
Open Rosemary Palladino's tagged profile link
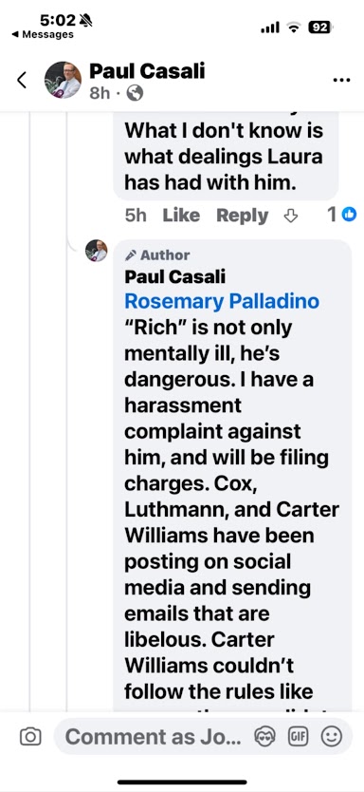[x=222, y=301]
